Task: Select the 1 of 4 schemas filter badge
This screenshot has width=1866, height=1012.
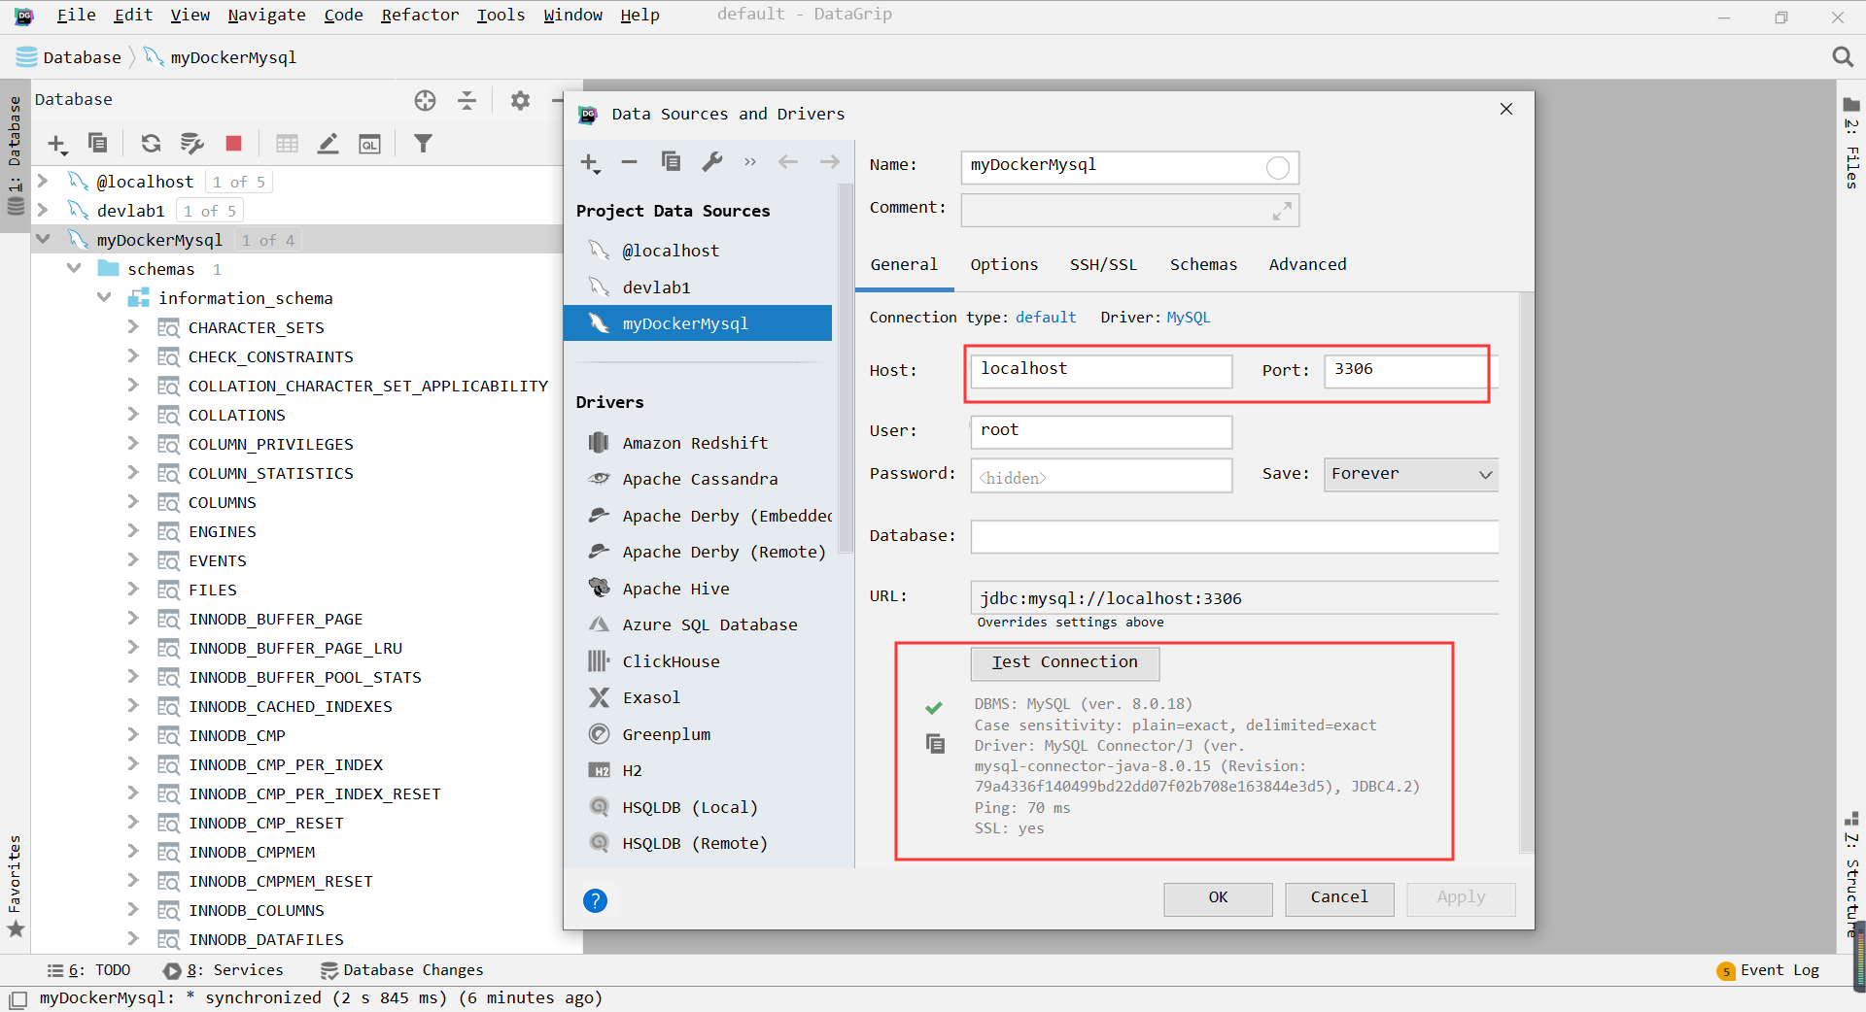Action: 267,240
